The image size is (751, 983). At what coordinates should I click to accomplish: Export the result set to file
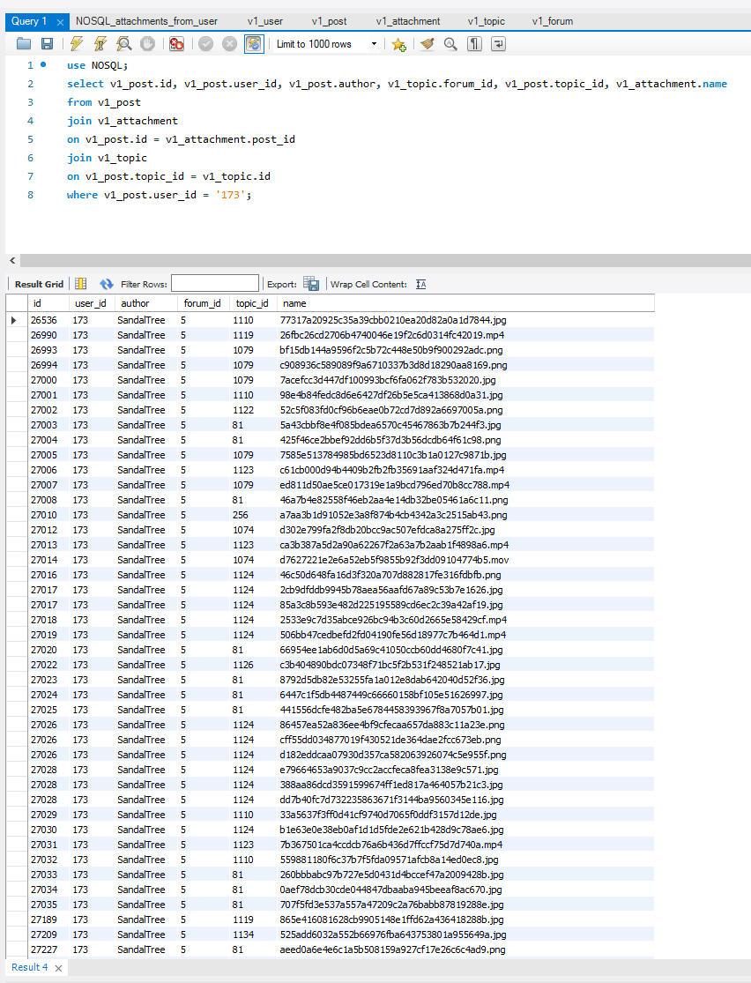coord(311,284)
